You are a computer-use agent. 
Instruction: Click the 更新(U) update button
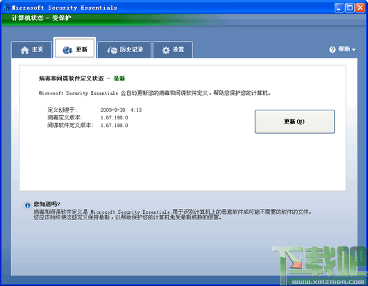click(294, 121)
